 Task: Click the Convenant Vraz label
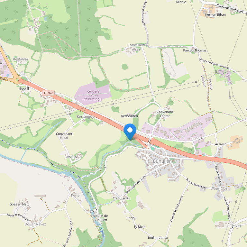pyautogui.click(x=136, y=47)
